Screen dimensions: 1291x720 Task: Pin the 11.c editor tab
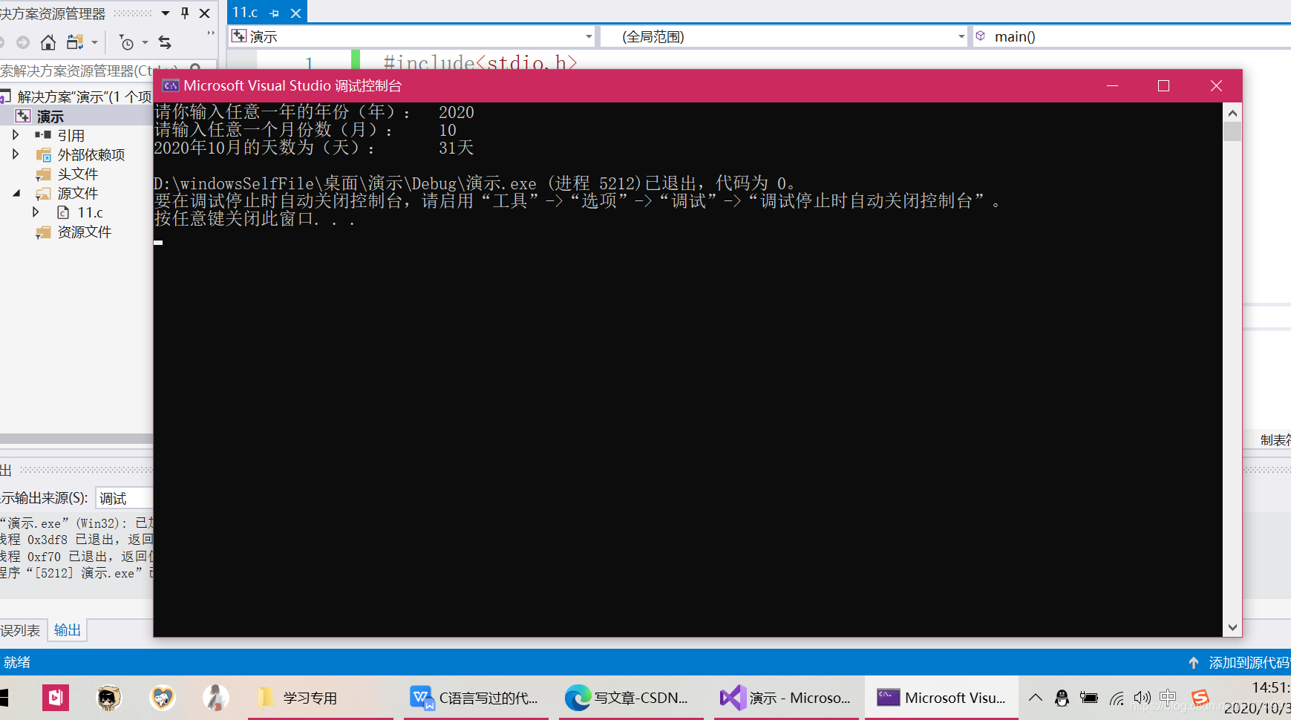[275, 13]
